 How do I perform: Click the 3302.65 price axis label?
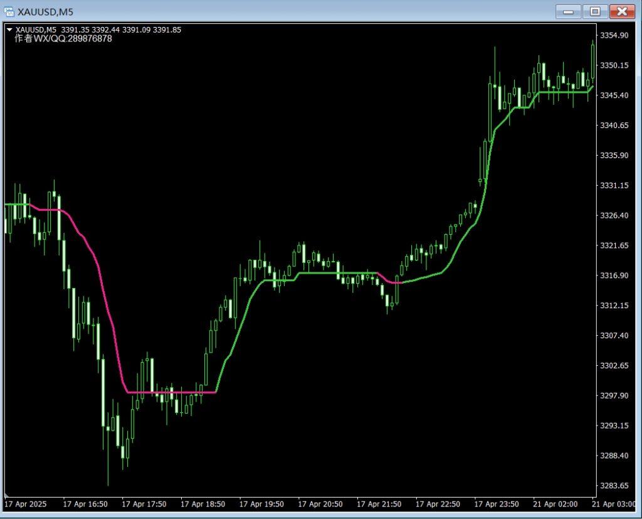[x=614, y=366]
